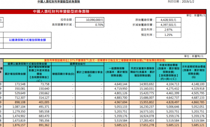Image resolution: width=210 pixels, height=127 pixels.
Task: Click the cell with value 4,801,126
Action: click(116, 93)
